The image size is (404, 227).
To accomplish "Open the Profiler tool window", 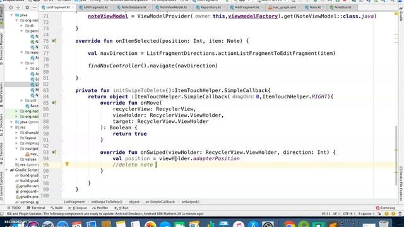I will coord(100,207).
